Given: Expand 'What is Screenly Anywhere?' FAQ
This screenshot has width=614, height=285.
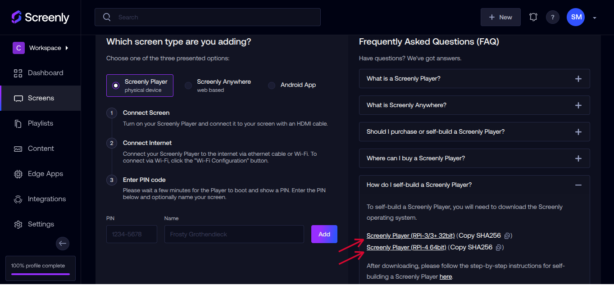Looking at the screenshot, I should pos(474,105).
